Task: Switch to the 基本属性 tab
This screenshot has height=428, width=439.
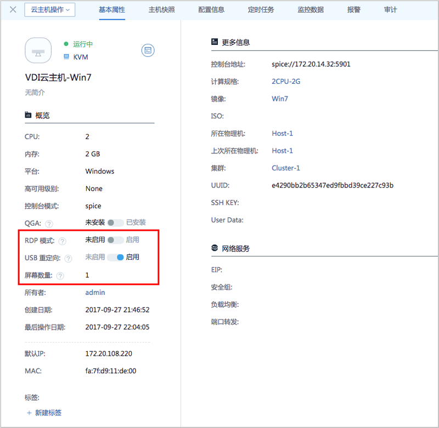Action: coord(112,10)
